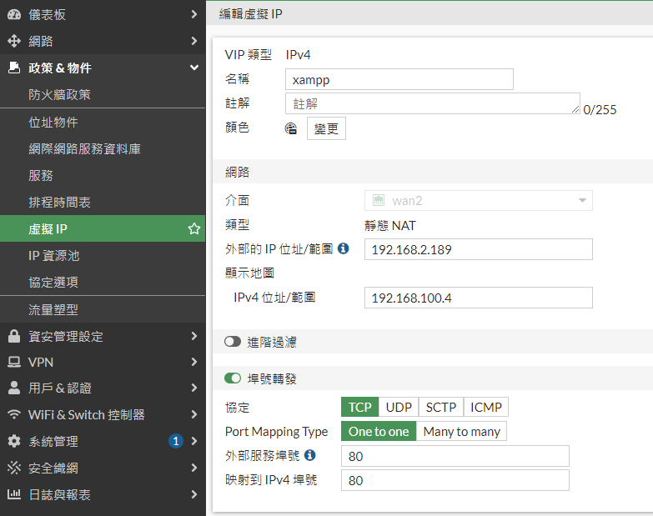Click the favorite star beside 虛擬 IP

coord(194,228)
